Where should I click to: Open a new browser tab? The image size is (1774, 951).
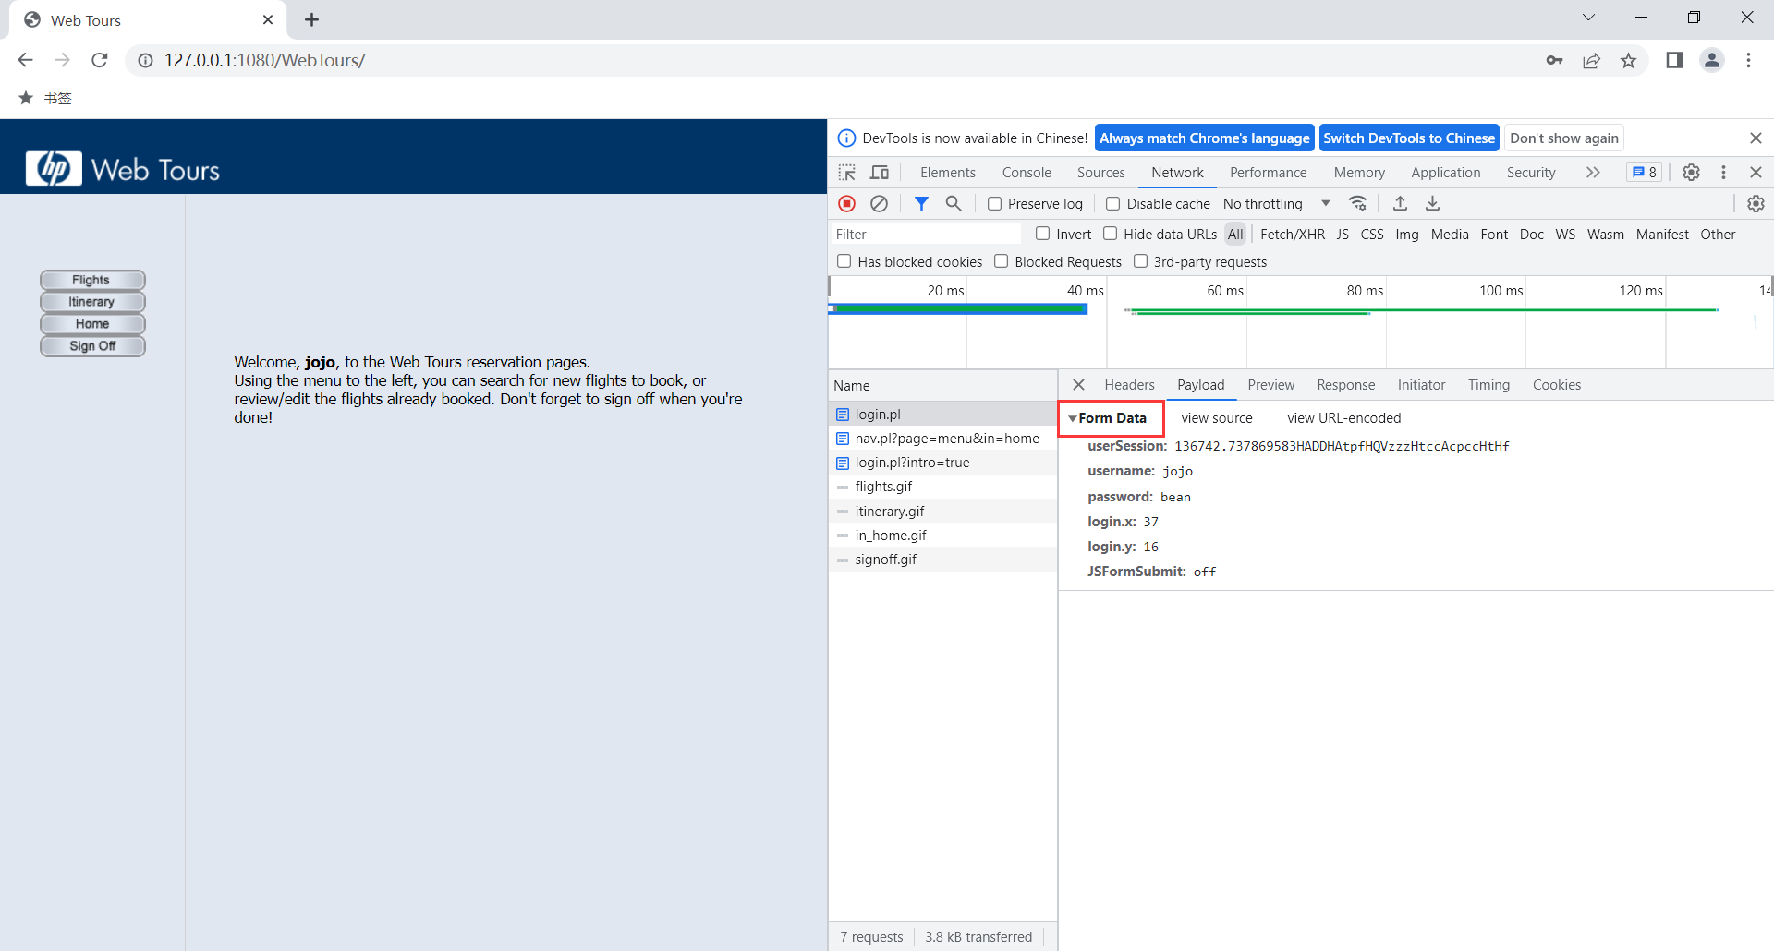(311, 19)
